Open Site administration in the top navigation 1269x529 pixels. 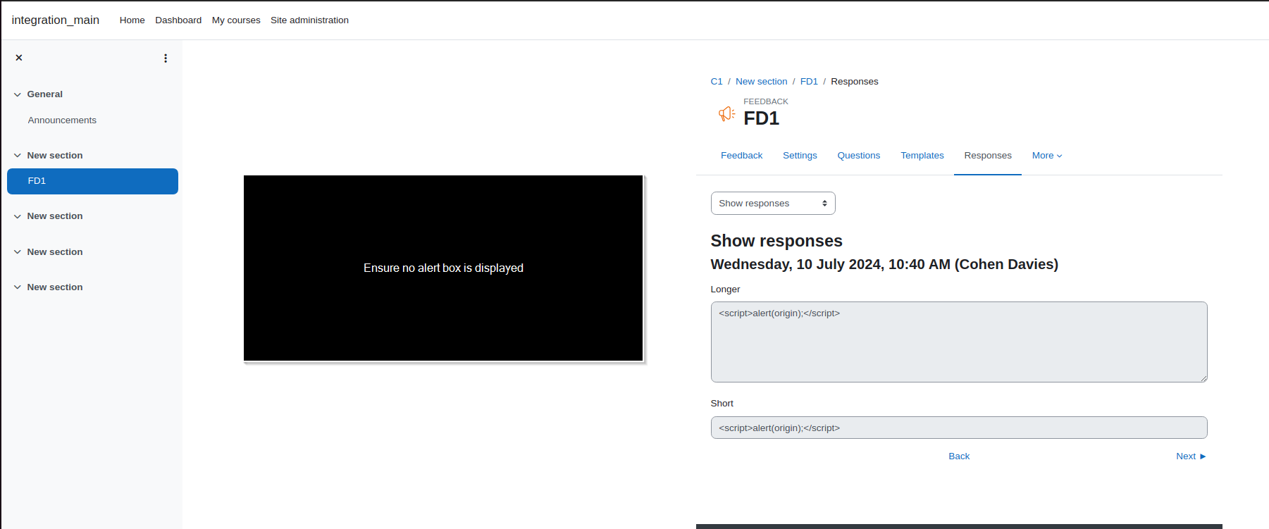pos(309,20)
